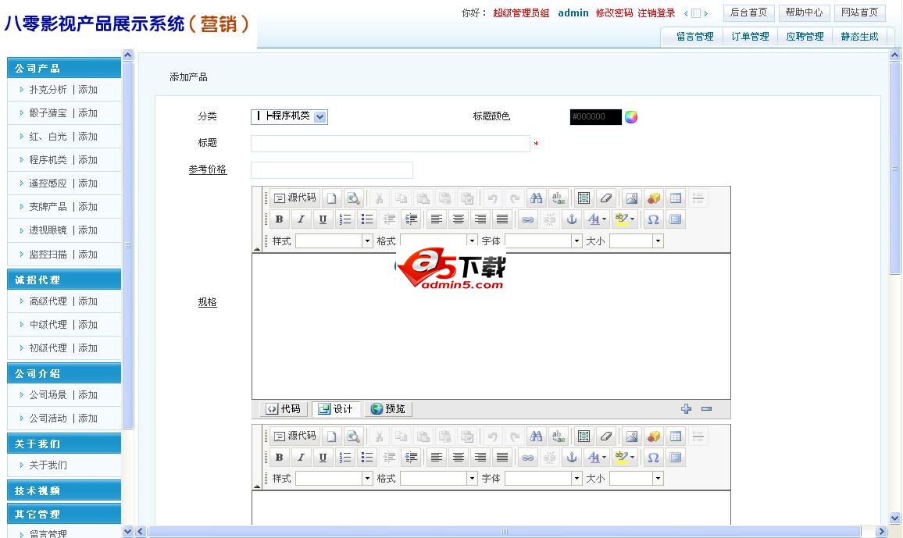
Task: Insert table via 规格 editor toolbar
Action: click(x=676, y=198)
